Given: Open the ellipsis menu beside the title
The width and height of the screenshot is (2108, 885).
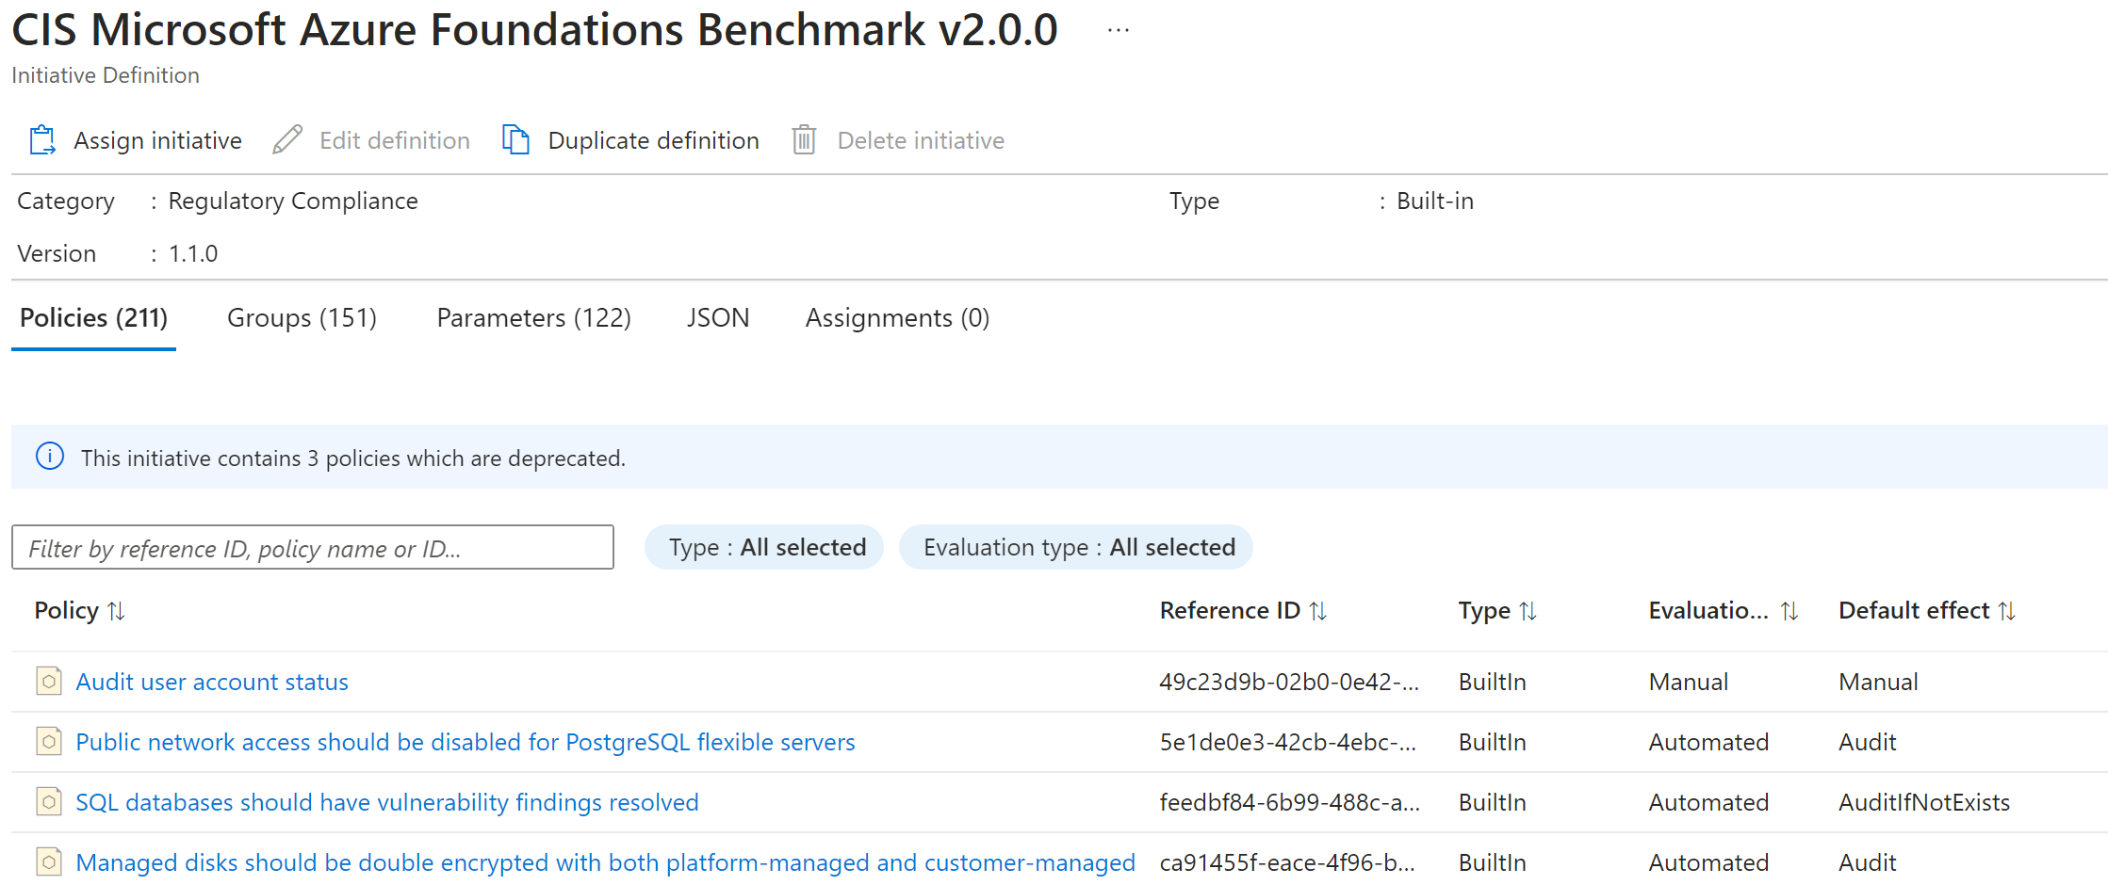Looking at the screenshot, I should click(x=1118, y=31).
